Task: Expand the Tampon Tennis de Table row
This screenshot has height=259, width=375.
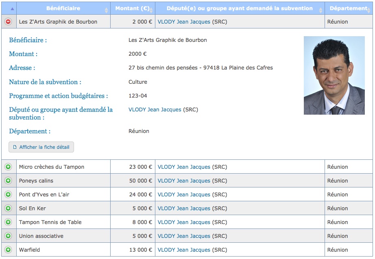Action: pos(8,222)
